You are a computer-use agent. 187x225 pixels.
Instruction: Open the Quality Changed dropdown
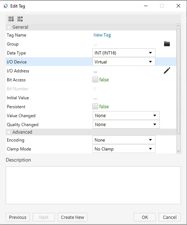coord(126,124)
